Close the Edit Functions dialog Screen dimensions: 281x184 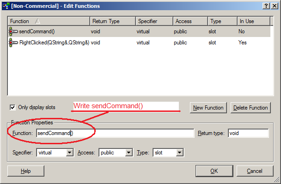click(x=275, y=6)
